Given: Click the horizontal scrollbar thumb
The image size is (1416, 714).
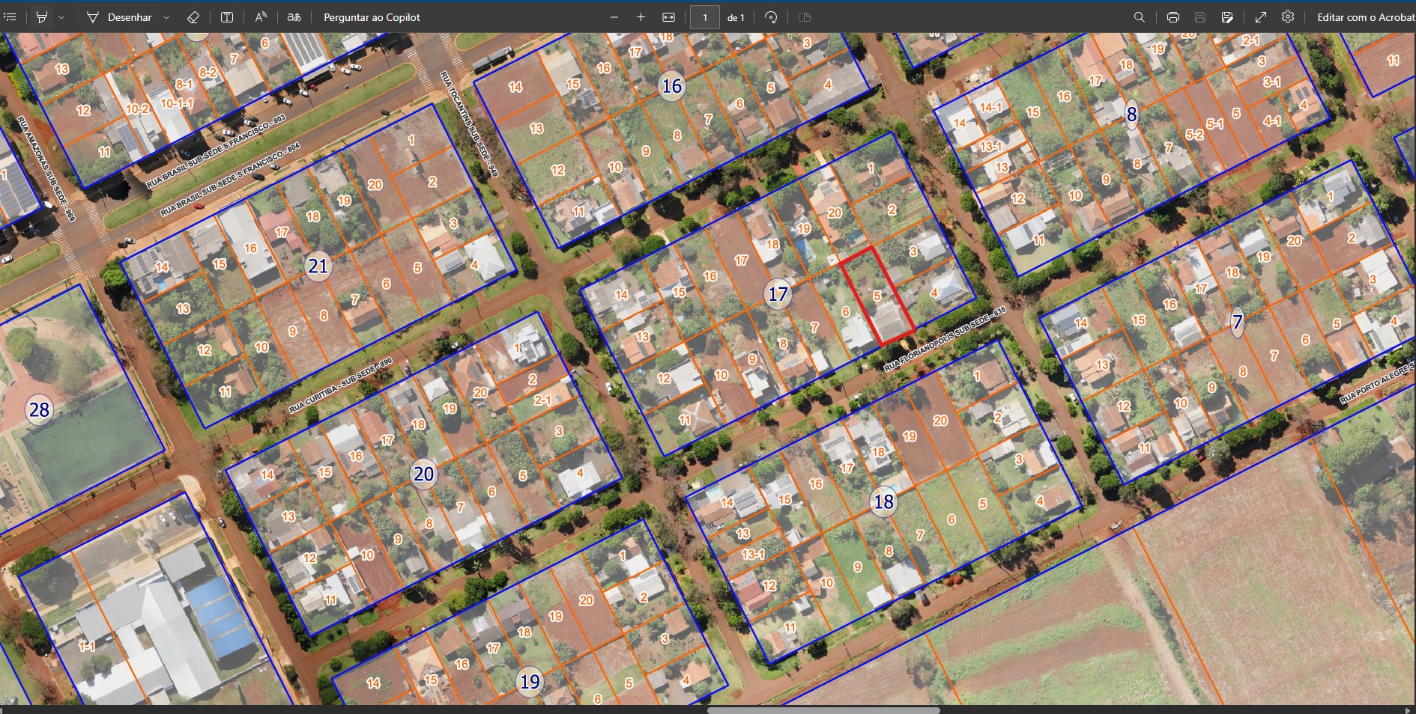Looking at the screenshot, I should click(x=823, y=710).
